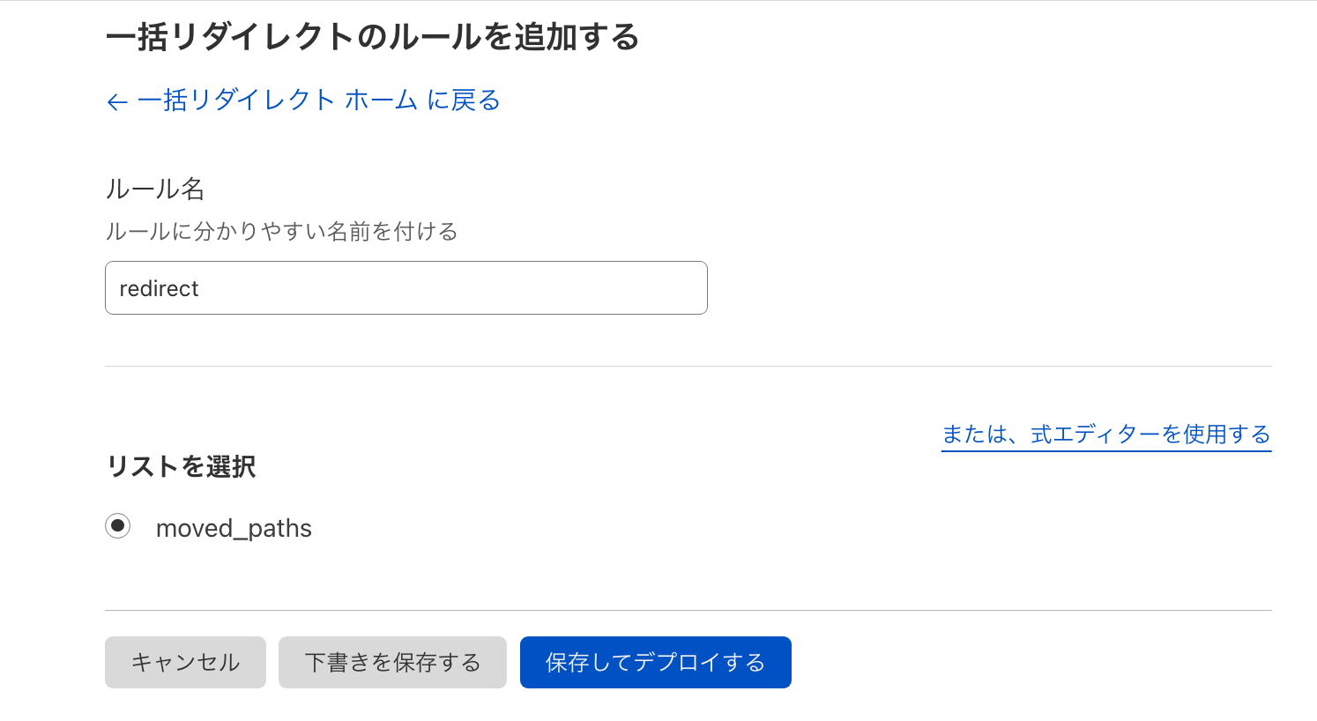1317x721 pixels.
Task: Click the left arrow icon beside 一括リダイレクト ホーム
Action: 116,101
